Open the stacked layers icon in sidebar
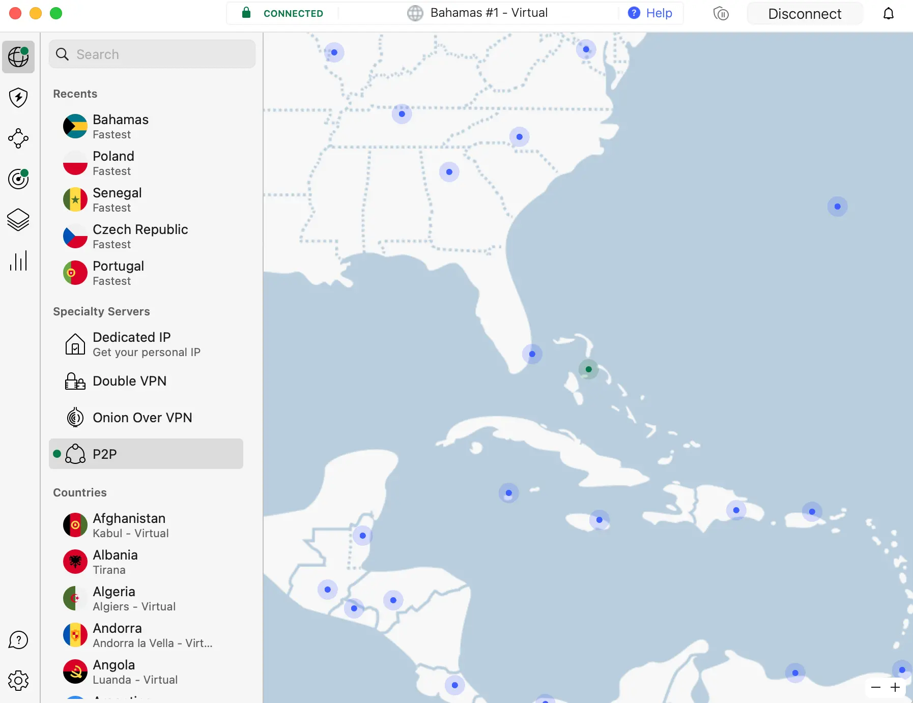This screenshot has height=703, width=913. pos(18,220)
